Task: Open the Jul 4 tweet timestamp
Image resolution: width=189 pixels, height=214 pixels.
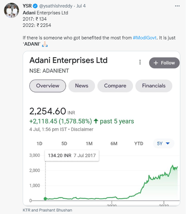Action: 81,6
